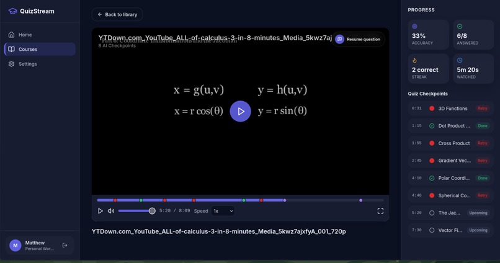This screenshot has width=500, height=263.
Task: Mute the video with speaker icon
Action: click(x=111, y=211)
